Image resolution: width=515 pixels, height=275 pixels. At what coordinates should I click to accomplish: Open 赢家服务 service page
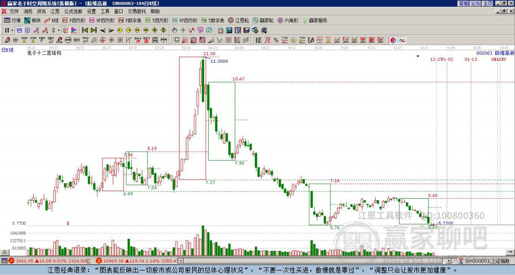[315, 20]
